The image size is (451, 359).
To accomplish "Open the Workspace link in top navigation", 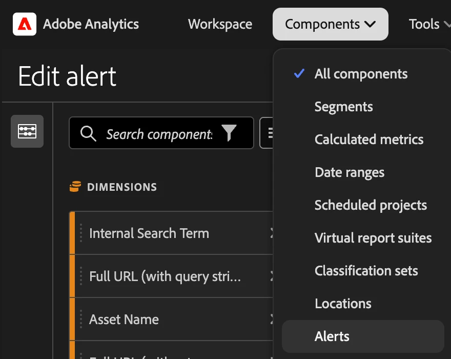I will (220, 24).
